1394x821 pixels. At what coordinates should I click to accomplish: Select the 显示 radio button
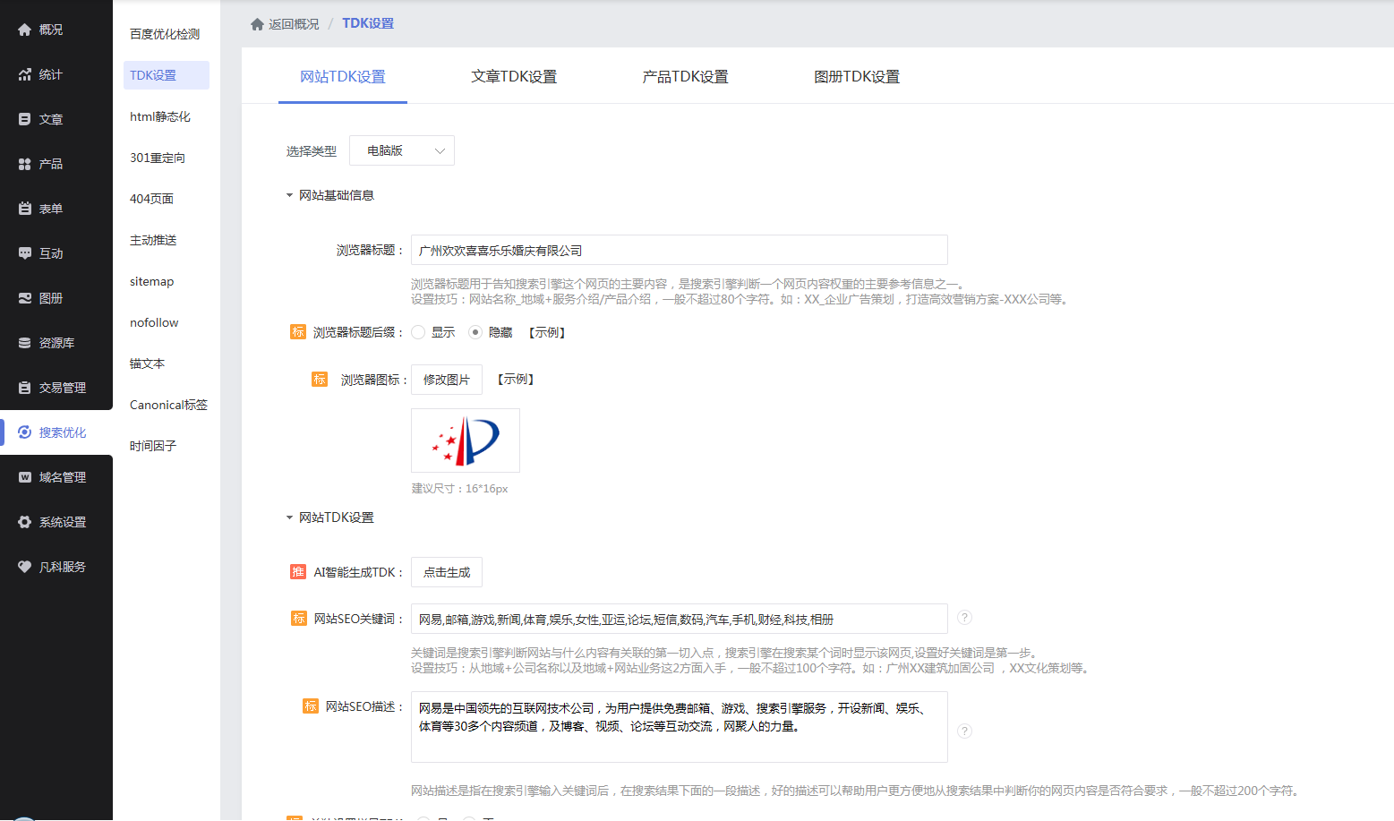[418, 332]
